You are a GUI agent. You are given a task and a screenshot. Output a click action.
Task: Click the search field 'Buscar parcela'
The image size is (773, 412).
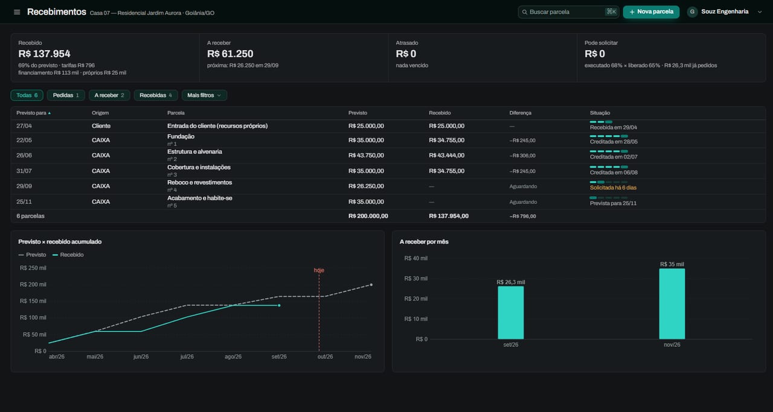click(x=568, y=12)
